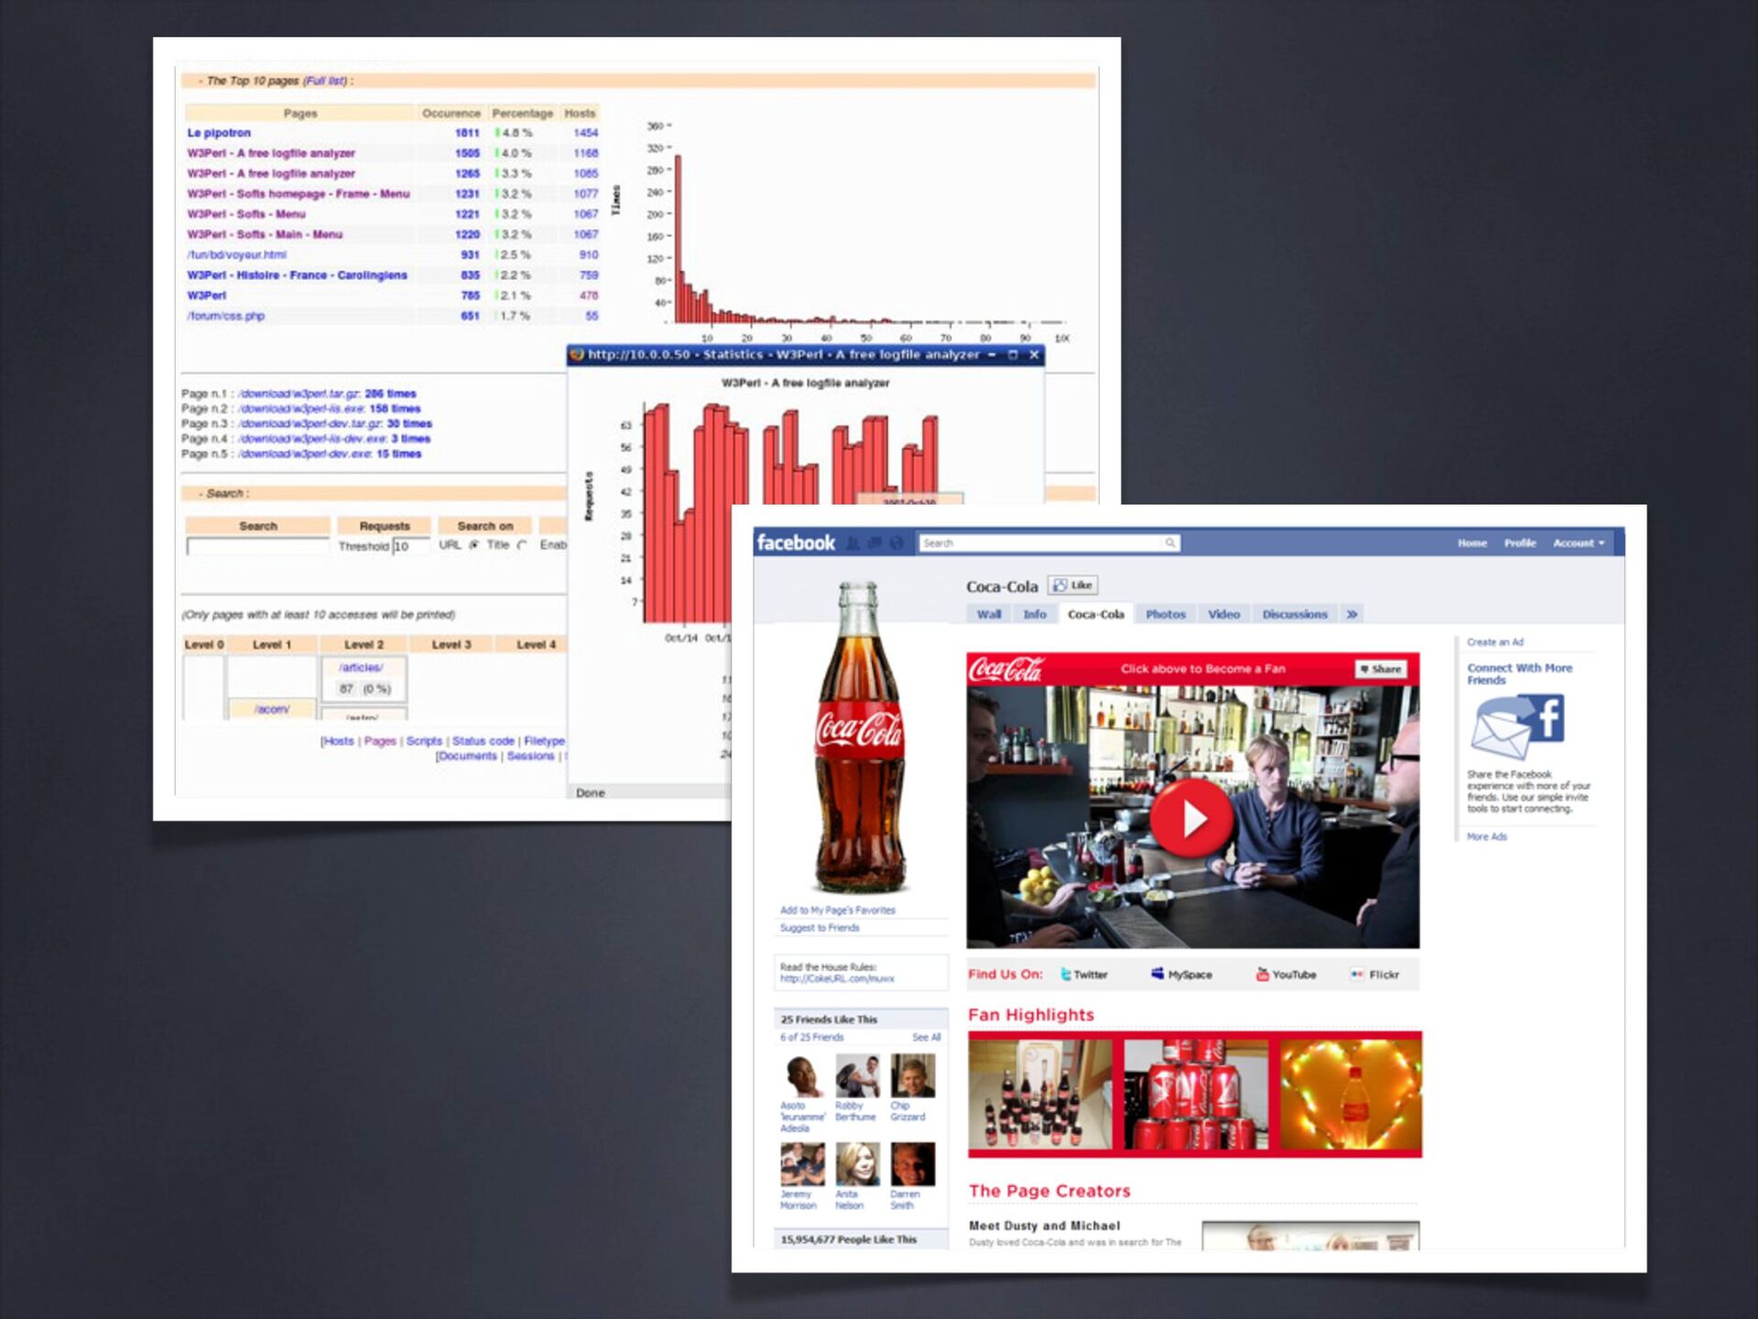
Task: Open the Discussions tab
Action: pyautogui.click(x=1295, y=615)
